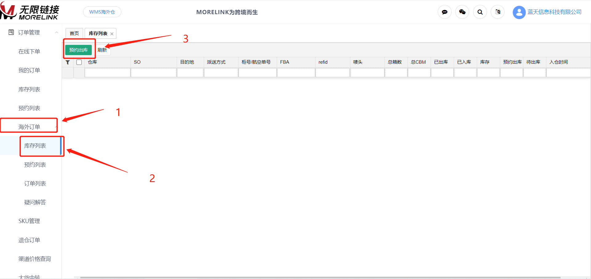Open 疑问解答 in the sidebar

point(35,202)
